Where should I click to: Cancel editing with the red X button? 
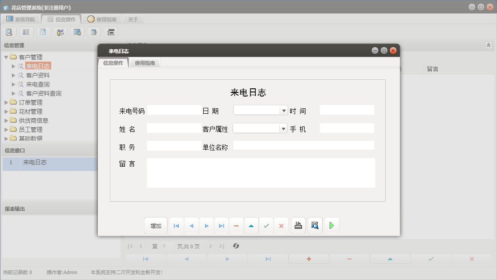(x=281, y=225)
